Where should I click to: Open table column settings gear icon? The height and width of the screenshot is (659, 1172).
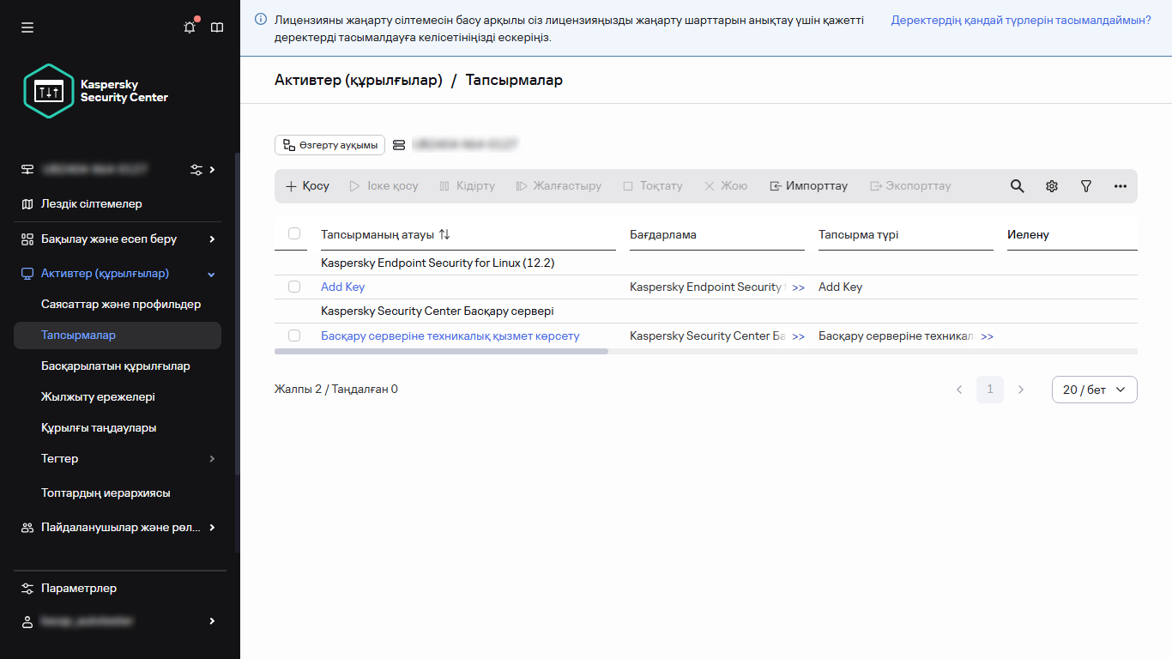[1051, 186]
